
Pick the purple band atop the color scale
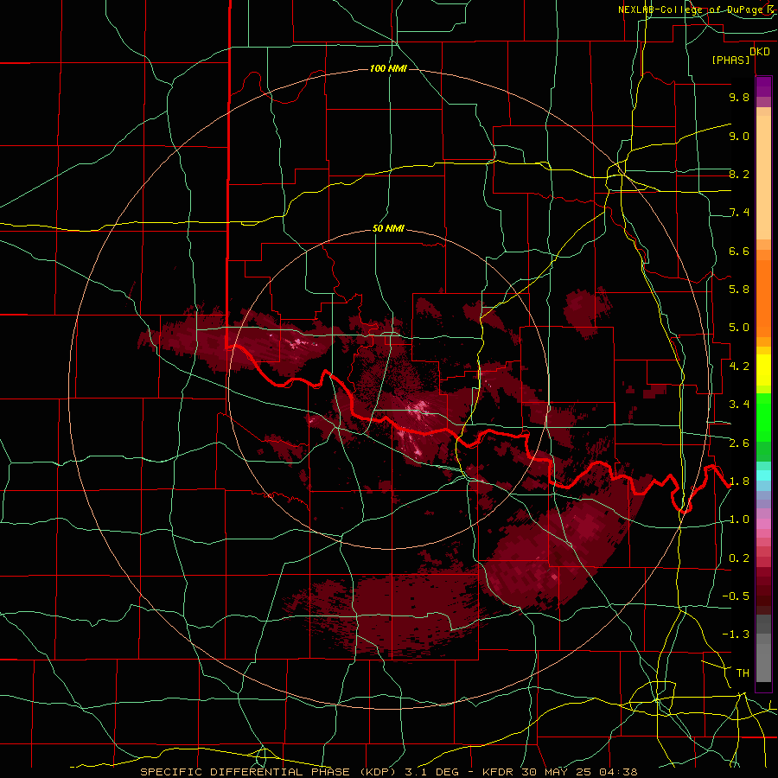tap(763, 86)
